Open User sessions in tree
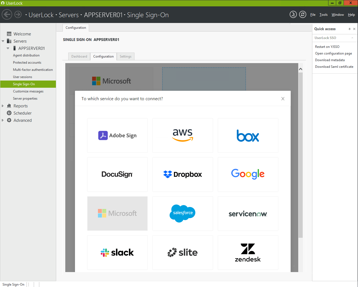This screenshot has height=287, width=358. pos(22,77)
